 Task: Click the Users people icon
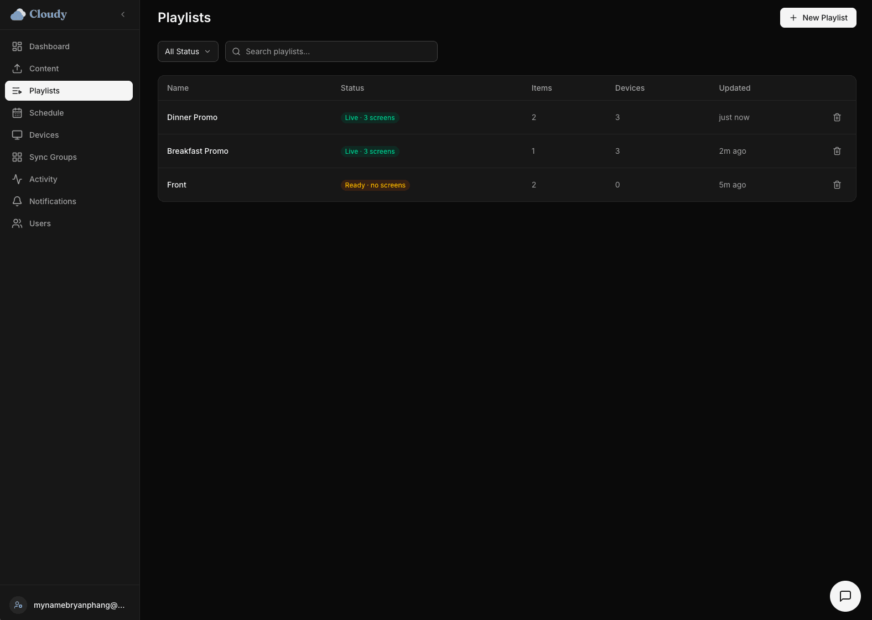17,223
